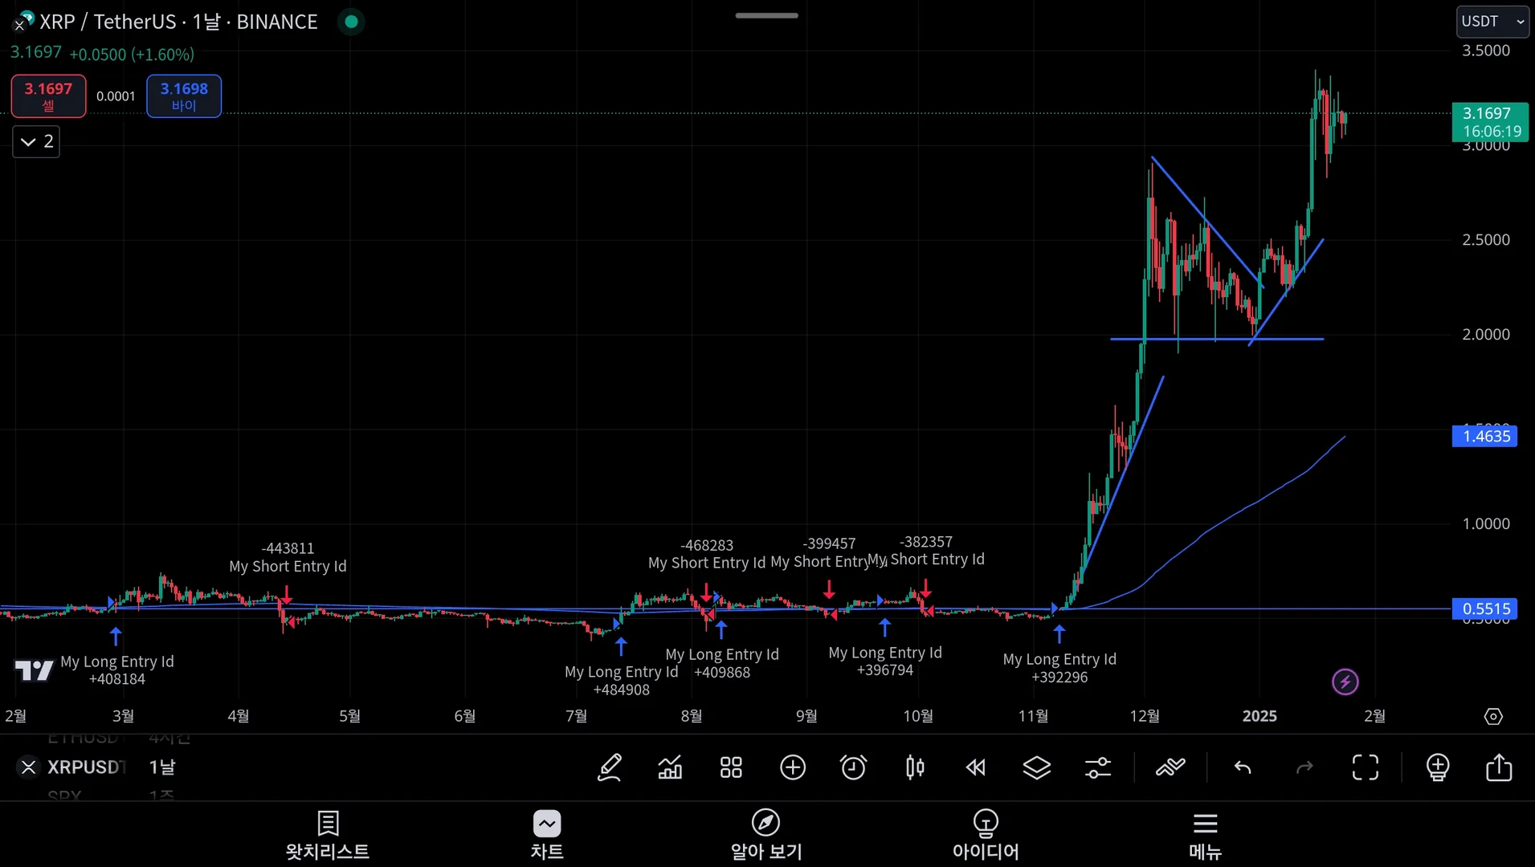The image size is (1535, 867).
Task: Start bar replay with rewind icon
Action: 976,767
